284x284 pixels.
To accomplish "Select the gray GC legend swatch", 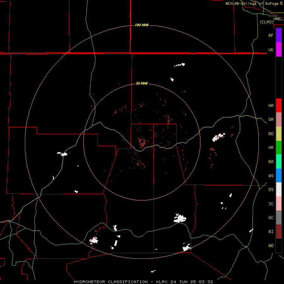I will [x=279, y=217].
